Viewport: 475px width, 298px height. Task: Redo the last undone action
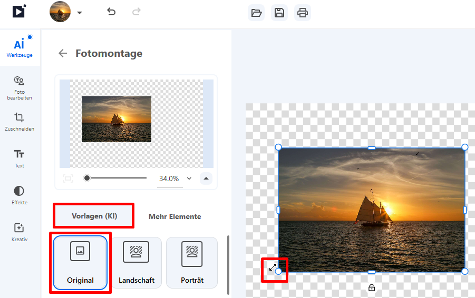[x=137, y=12]
